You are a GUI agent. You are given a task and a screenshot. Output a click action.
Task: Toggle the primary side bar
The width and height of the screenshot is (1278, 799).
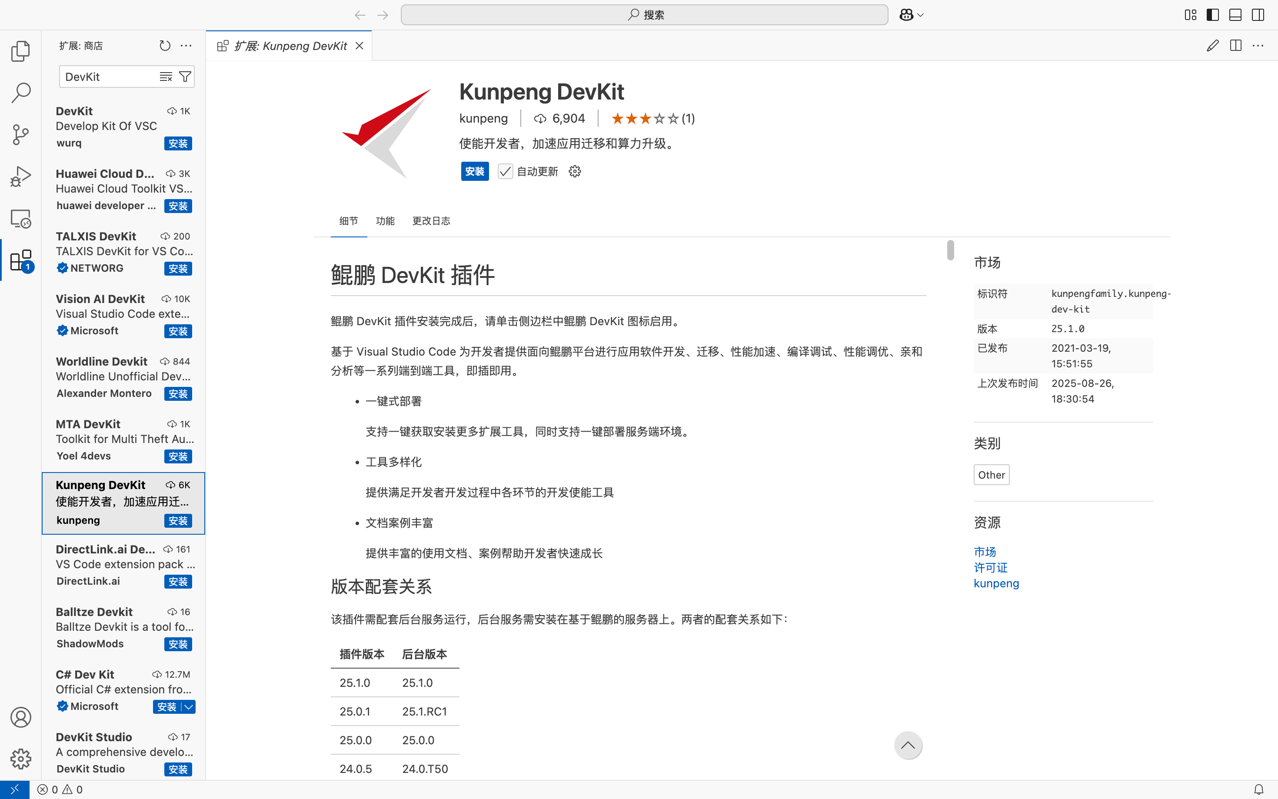pyautogui.click(x=1212, y=15)
